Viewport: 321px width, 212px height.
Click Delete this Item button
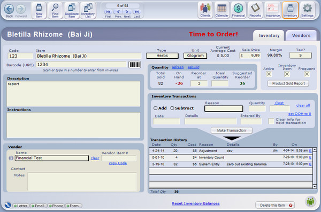coord(275,205)
